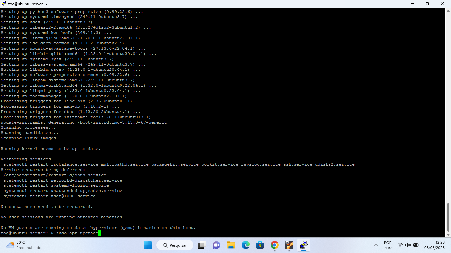Click the green cursor after 'sudo apt upgrade'
The width and height of the screenshot is (451, 253).
point(100,233)
